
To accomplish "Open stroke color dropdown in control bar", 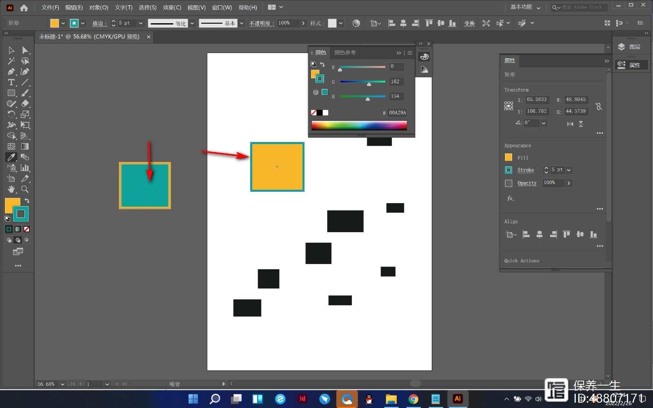I will (x=83, y=23).
